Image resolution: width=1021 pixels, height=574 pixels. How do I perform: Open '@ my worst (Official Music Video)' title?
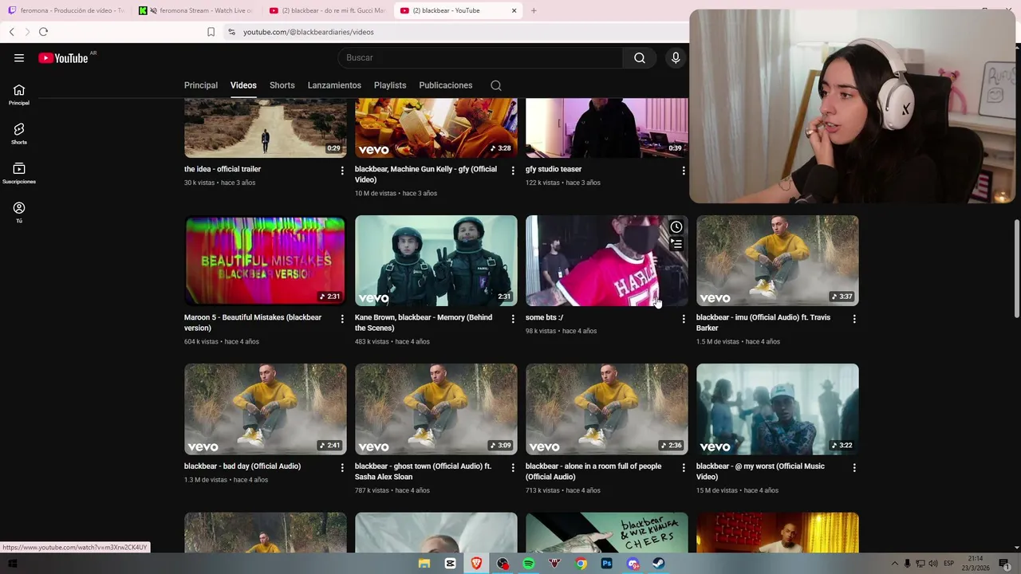[x=760, y=471]
